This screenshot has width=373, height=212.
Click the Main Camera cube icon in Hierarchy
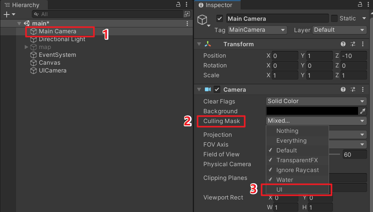click(x=33, y=31)
